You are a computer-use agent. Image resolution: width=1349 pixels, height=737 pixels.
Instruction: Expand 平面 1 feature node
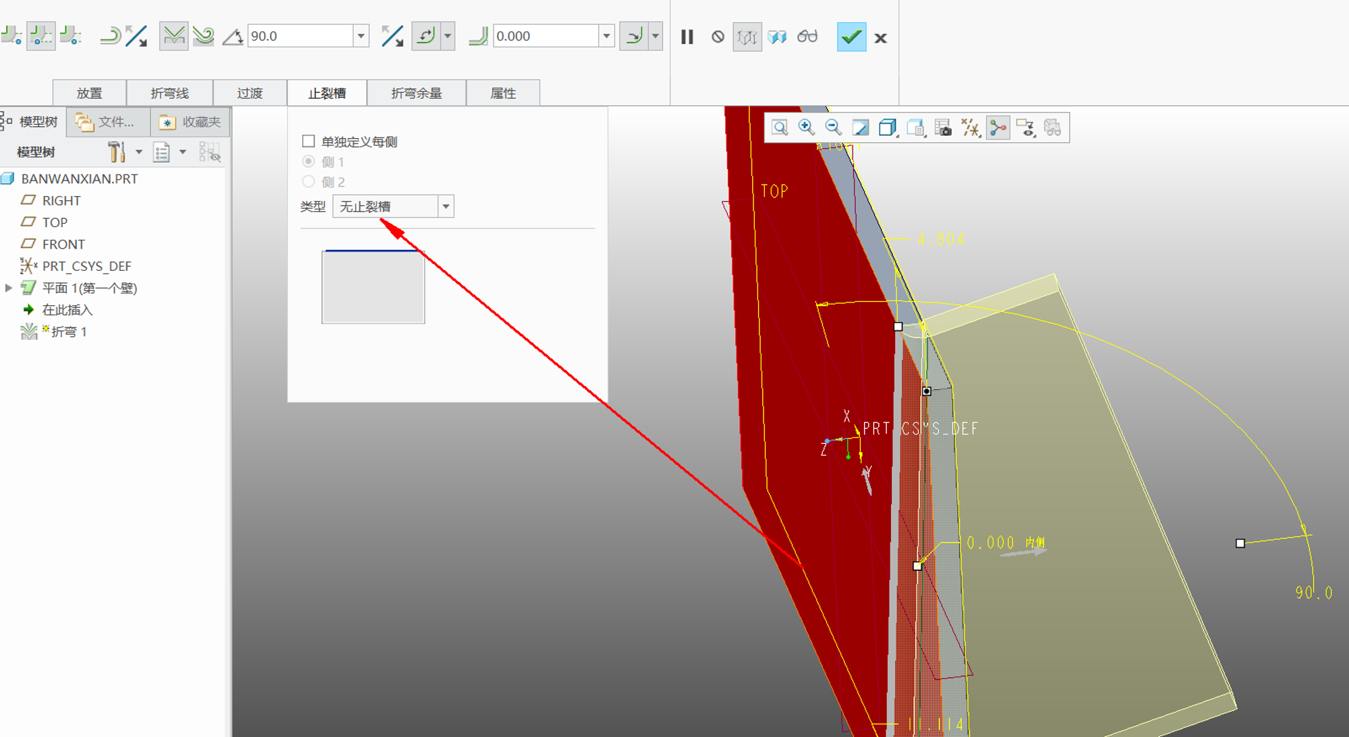point(9,288)
